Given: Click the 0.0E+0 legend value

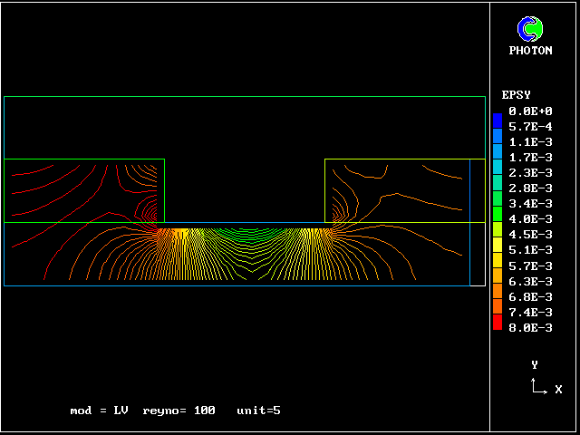Looking at the screenshot, I should click(x=530, y=111).
